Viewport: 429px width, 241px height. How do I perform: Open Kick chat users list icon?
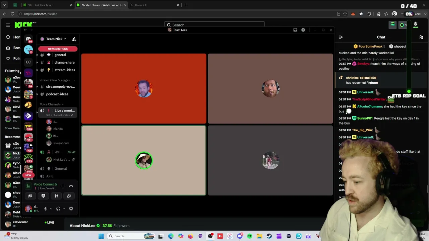[x=421, y=37]
